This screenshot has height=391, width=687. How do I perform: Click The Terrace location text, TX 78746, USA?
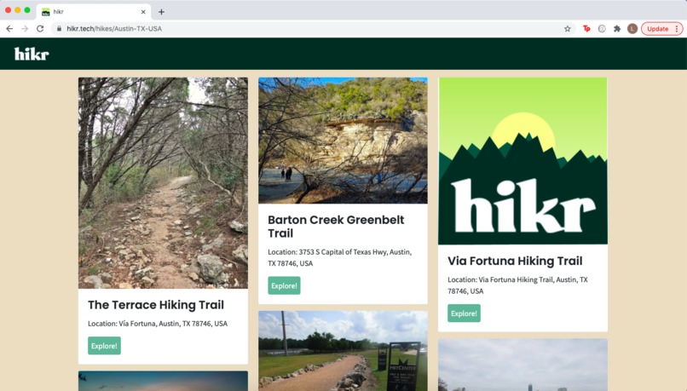pos(158,324)
